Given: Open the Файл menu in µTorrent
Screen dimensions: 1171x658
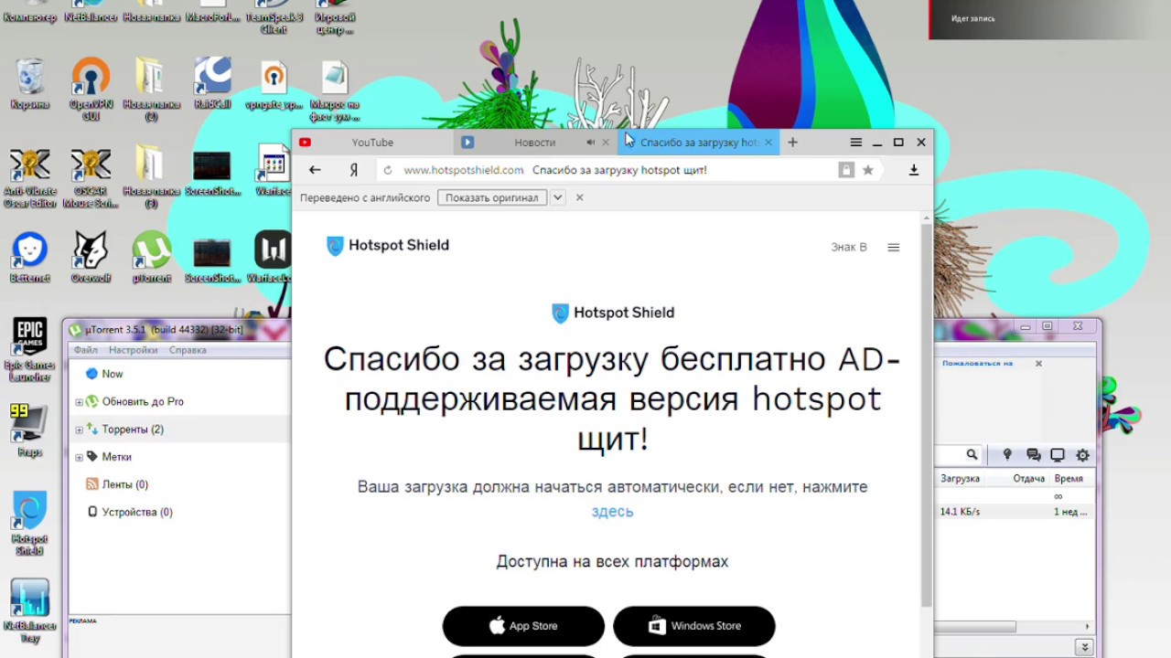Looking at the screenshot, I should tap(86, 350).
